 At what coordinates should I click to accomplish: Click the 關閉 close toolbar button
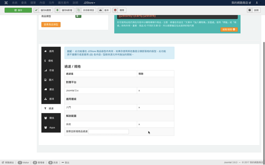tap(119, 10)
